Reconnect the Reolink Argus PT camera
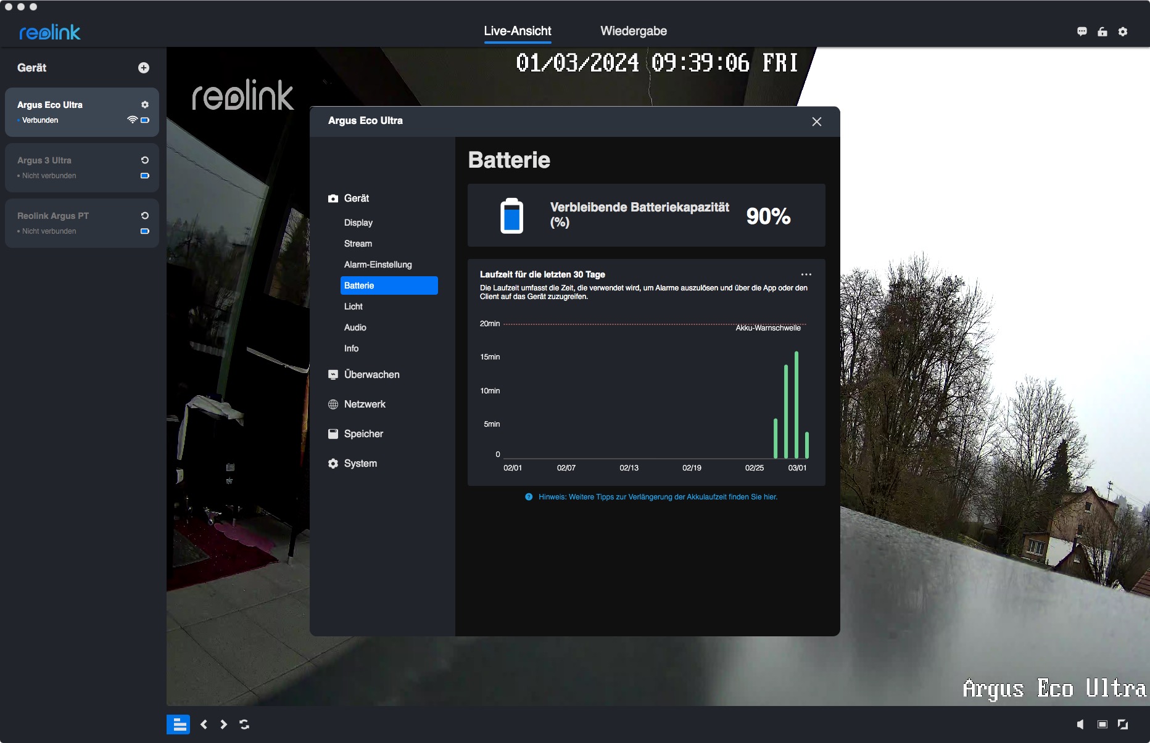1150x743 pixels. [145, 216]
